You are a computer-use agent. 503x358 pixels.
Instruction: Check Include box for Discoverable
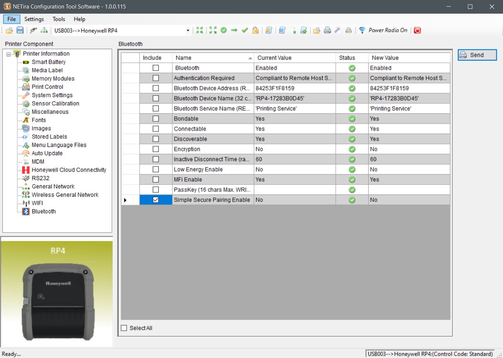[156, 139]
